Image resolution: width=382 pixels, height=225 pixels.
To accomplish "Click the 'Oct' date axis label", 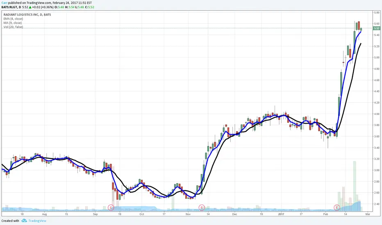I will point(142,214).
